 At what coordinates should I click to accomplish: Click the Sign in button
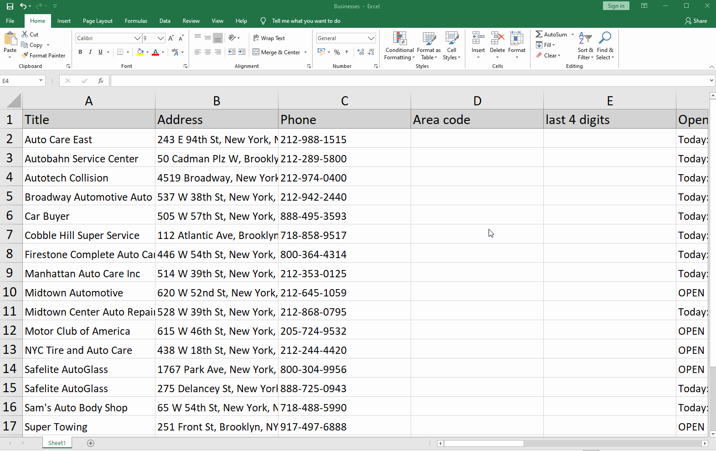616,6
